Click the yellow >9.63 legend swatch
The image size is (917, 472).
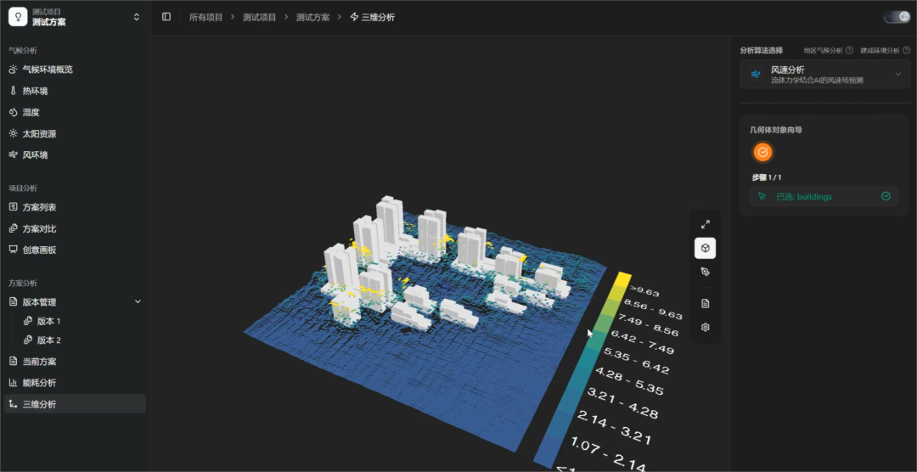[x=621, y=281]
